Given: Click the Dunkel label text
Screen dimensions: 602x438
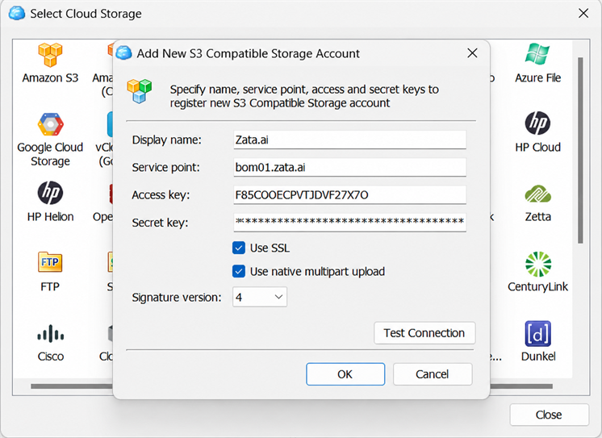Looking at the screenshot, I should [538, 357].
